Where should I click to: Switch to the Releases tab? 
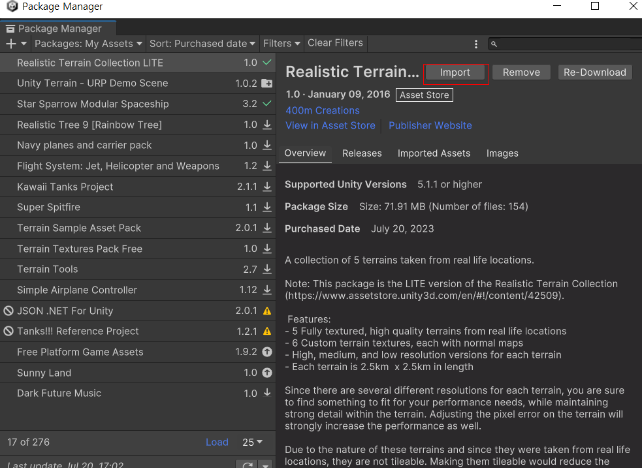362,153
